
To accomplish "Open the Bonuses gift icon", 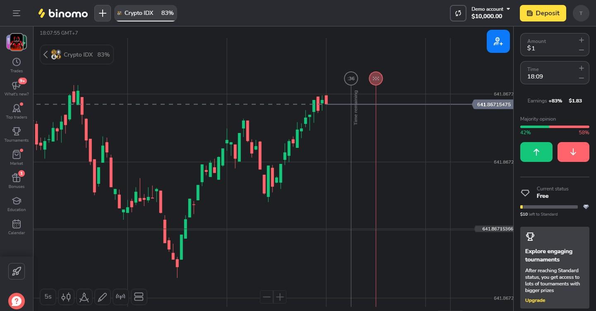I will click(x=17, y=180).
